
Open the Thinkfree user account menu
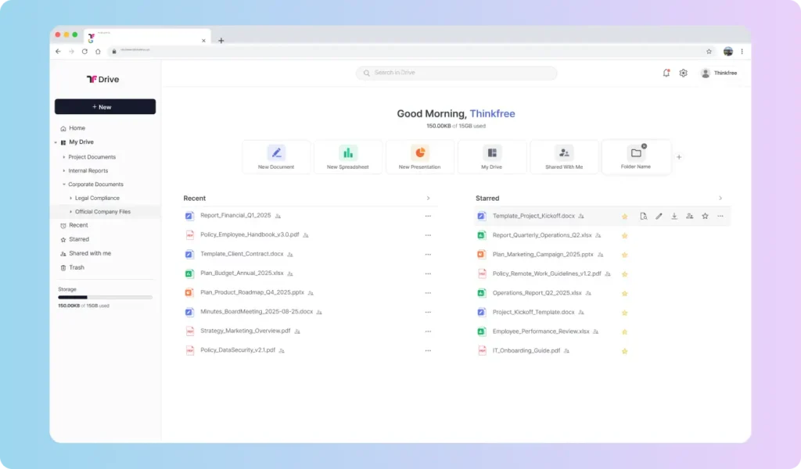coord(719,73)
